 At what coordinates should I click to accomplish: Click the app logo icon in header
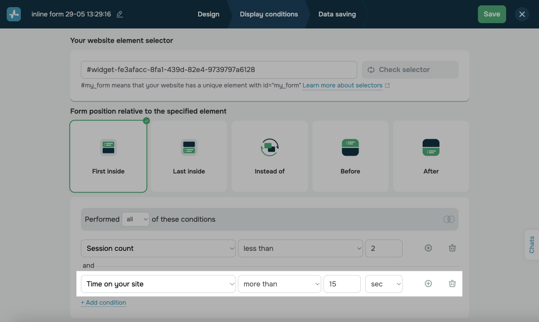pyautogui.click(x=14, y=14)
